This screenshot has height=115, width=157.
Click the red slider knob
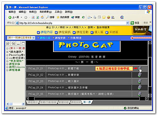click(132, 38)
